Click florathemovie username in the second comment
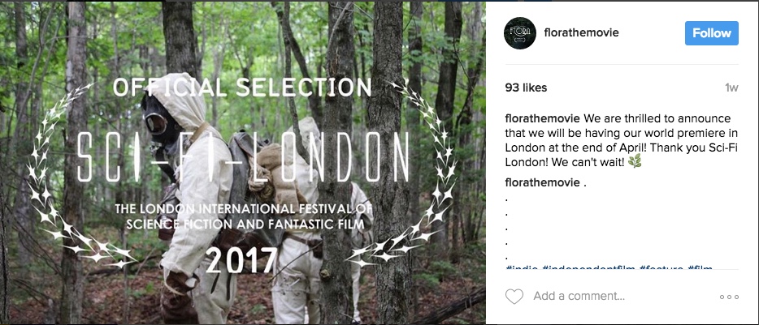Viewport: 759px width, 325px height. pyautogui.click(x=542, y=182)
